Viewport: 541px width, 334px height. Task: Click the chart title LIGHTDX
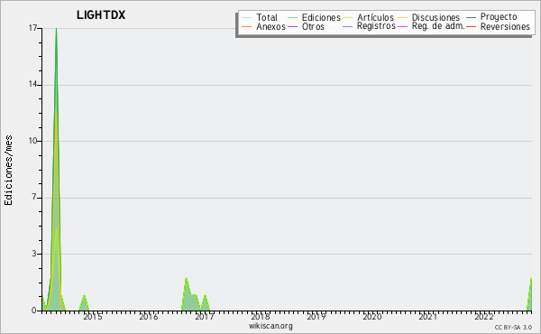[x=101, y=14]
